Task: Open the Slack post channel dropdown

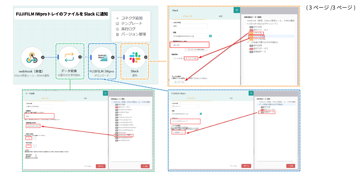Action: 189,45
